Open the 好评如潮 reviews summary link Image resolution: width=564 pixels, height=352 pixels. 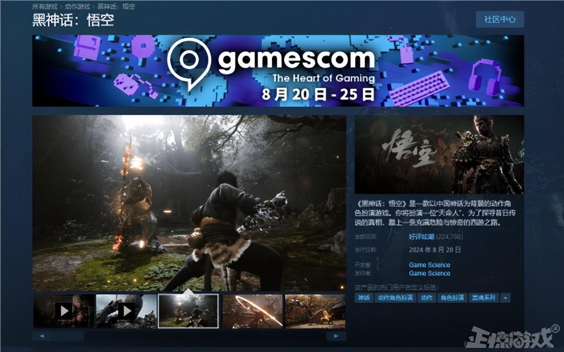click(x=421, y=237)
